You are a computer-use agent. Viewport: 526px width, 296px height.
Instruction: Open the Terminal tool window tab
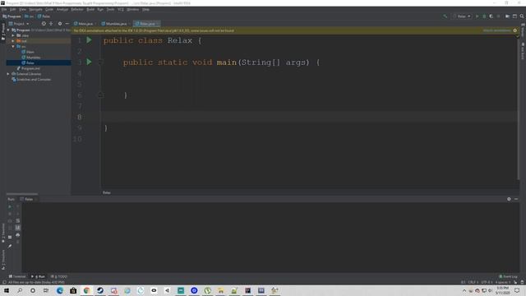pyautogui.click(x=17, y=276)
